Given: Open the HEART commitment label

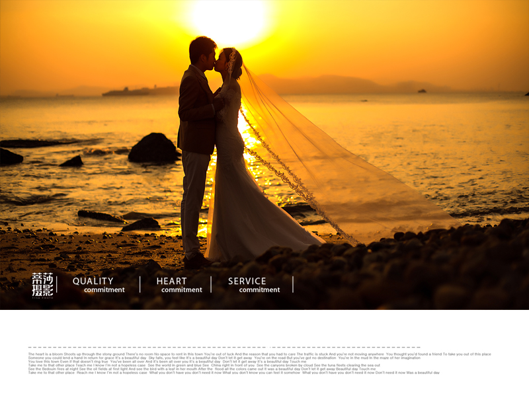Looking at the screenshot, I should [x=179, y=285].
